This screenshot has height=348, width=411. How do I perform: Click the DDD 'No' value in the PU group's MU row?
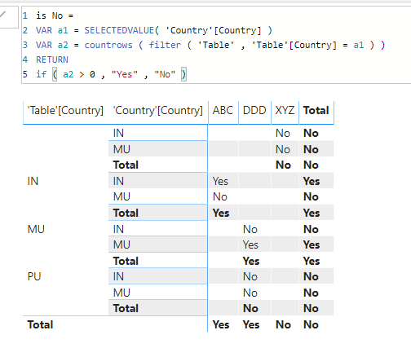[250, 293]
